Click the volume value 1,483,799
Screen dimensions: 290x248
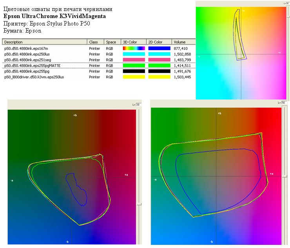point(182,60)
